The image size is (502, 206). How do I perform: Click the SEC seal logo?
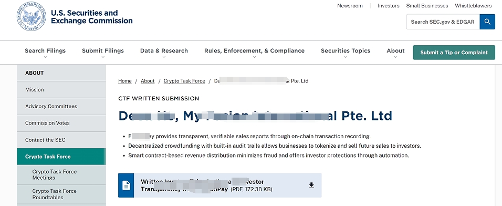32,16
